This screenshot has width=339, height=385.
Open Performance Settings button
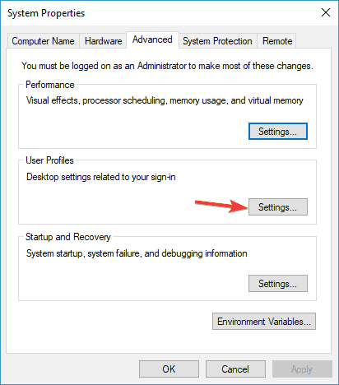click(x=278, y=132)
